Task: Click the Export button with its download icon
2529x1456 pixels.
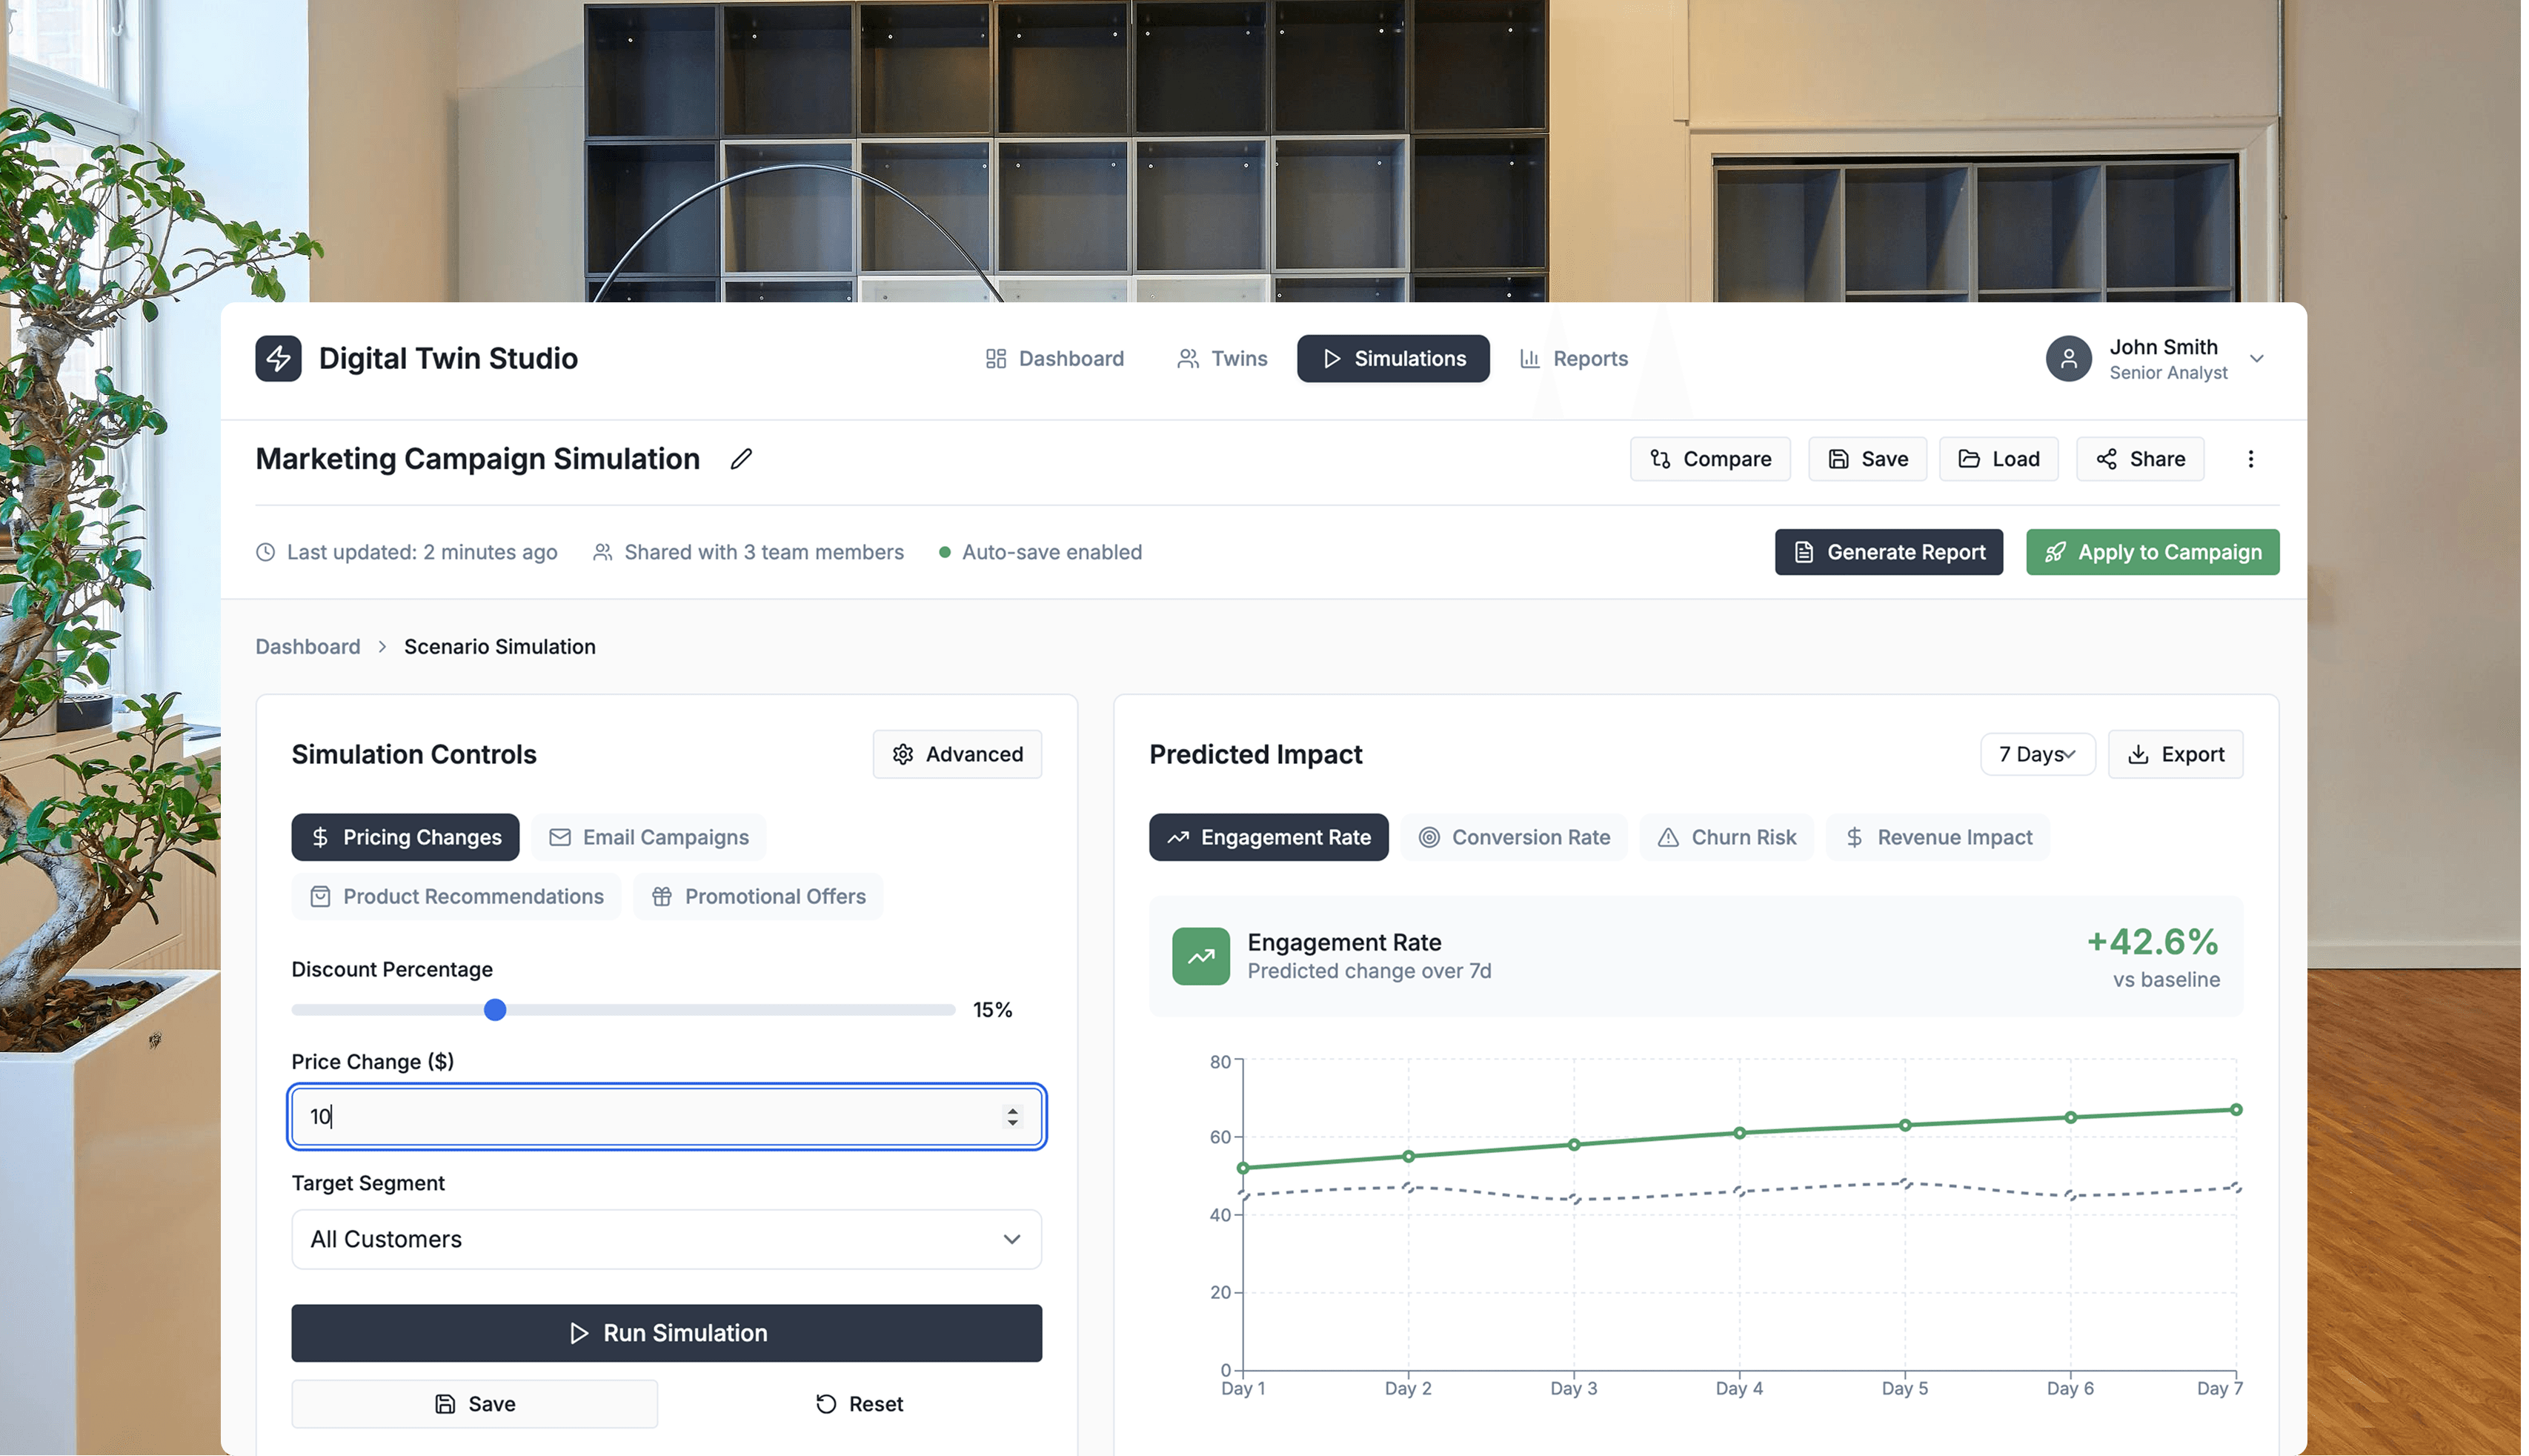Action: tap(2175, 754)
